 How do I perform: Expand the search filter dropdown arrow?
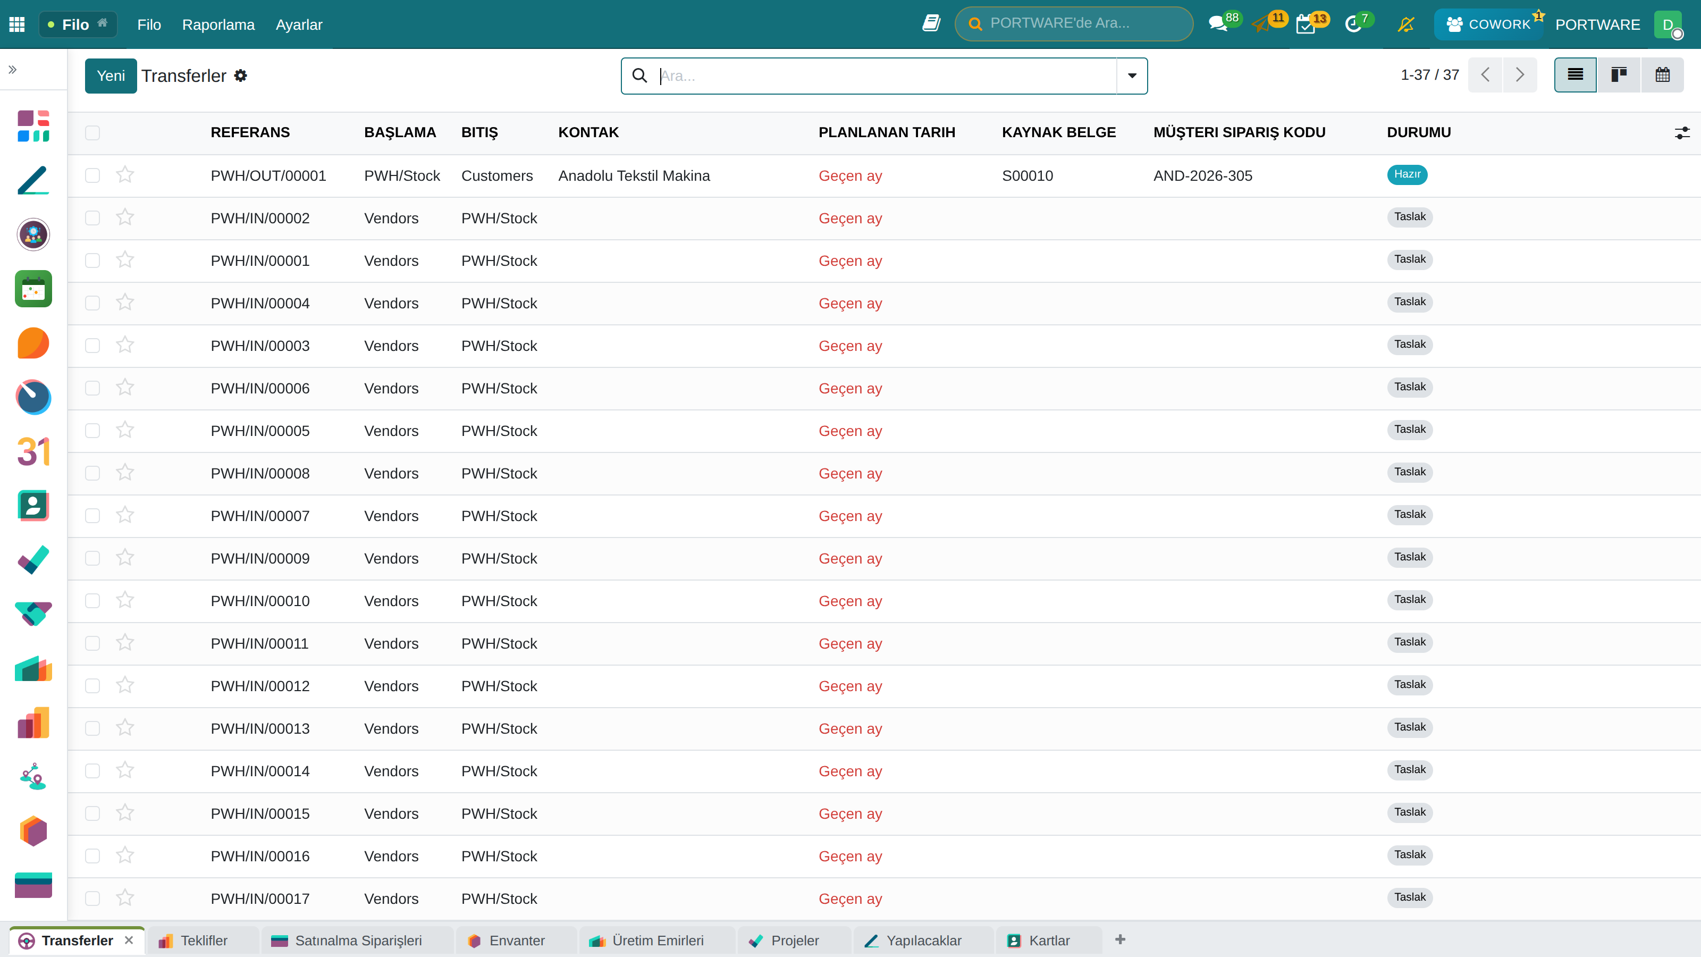1132,76
